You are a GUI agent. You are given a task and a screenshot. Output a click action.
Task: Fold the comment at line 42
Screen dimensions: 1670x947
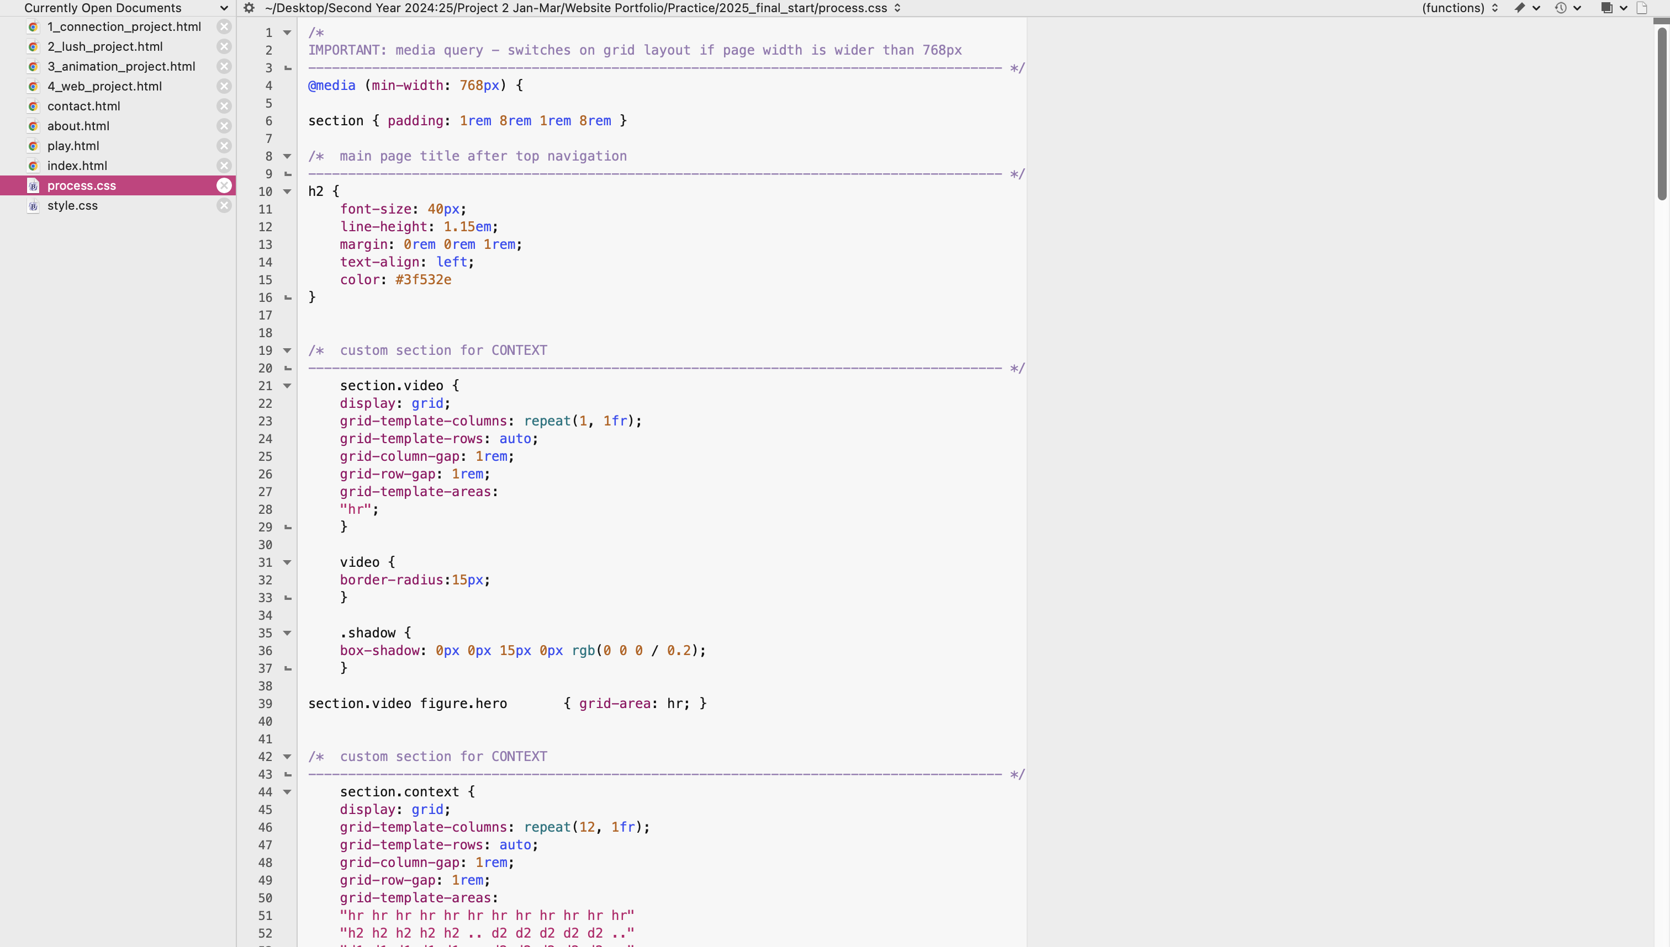(x=287, y=757)
